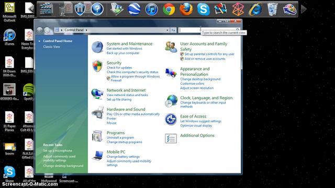Expand the address bar history dropdown
Viewport: 335px width, 188px height.
[167, 30]
